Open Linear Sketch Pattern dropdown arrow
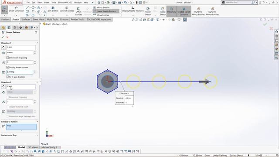 [120, 11]
